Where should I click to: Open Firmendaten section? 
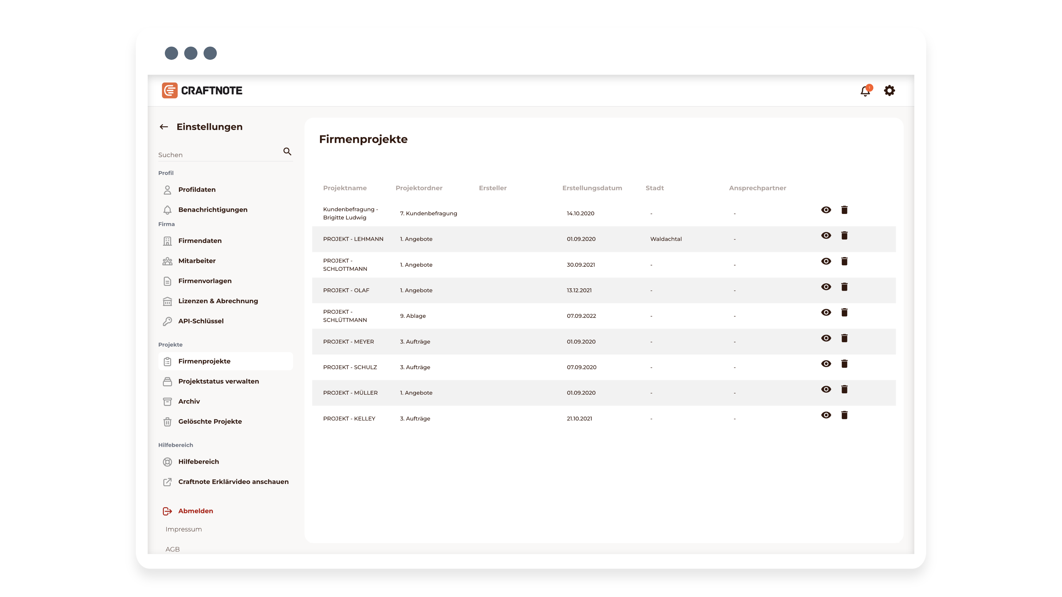click(x=225, y=241)
